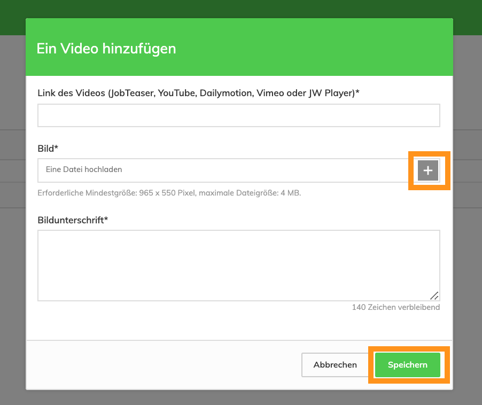Click the green dialog header bar
Image resolution: width=482 pixels, height=405 pixels.
[x=321, y=48]
